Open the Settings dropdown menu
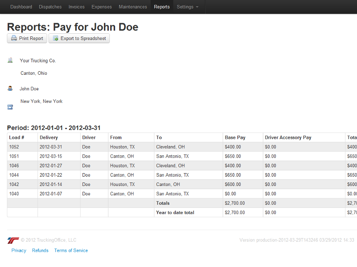 (187, 7)
